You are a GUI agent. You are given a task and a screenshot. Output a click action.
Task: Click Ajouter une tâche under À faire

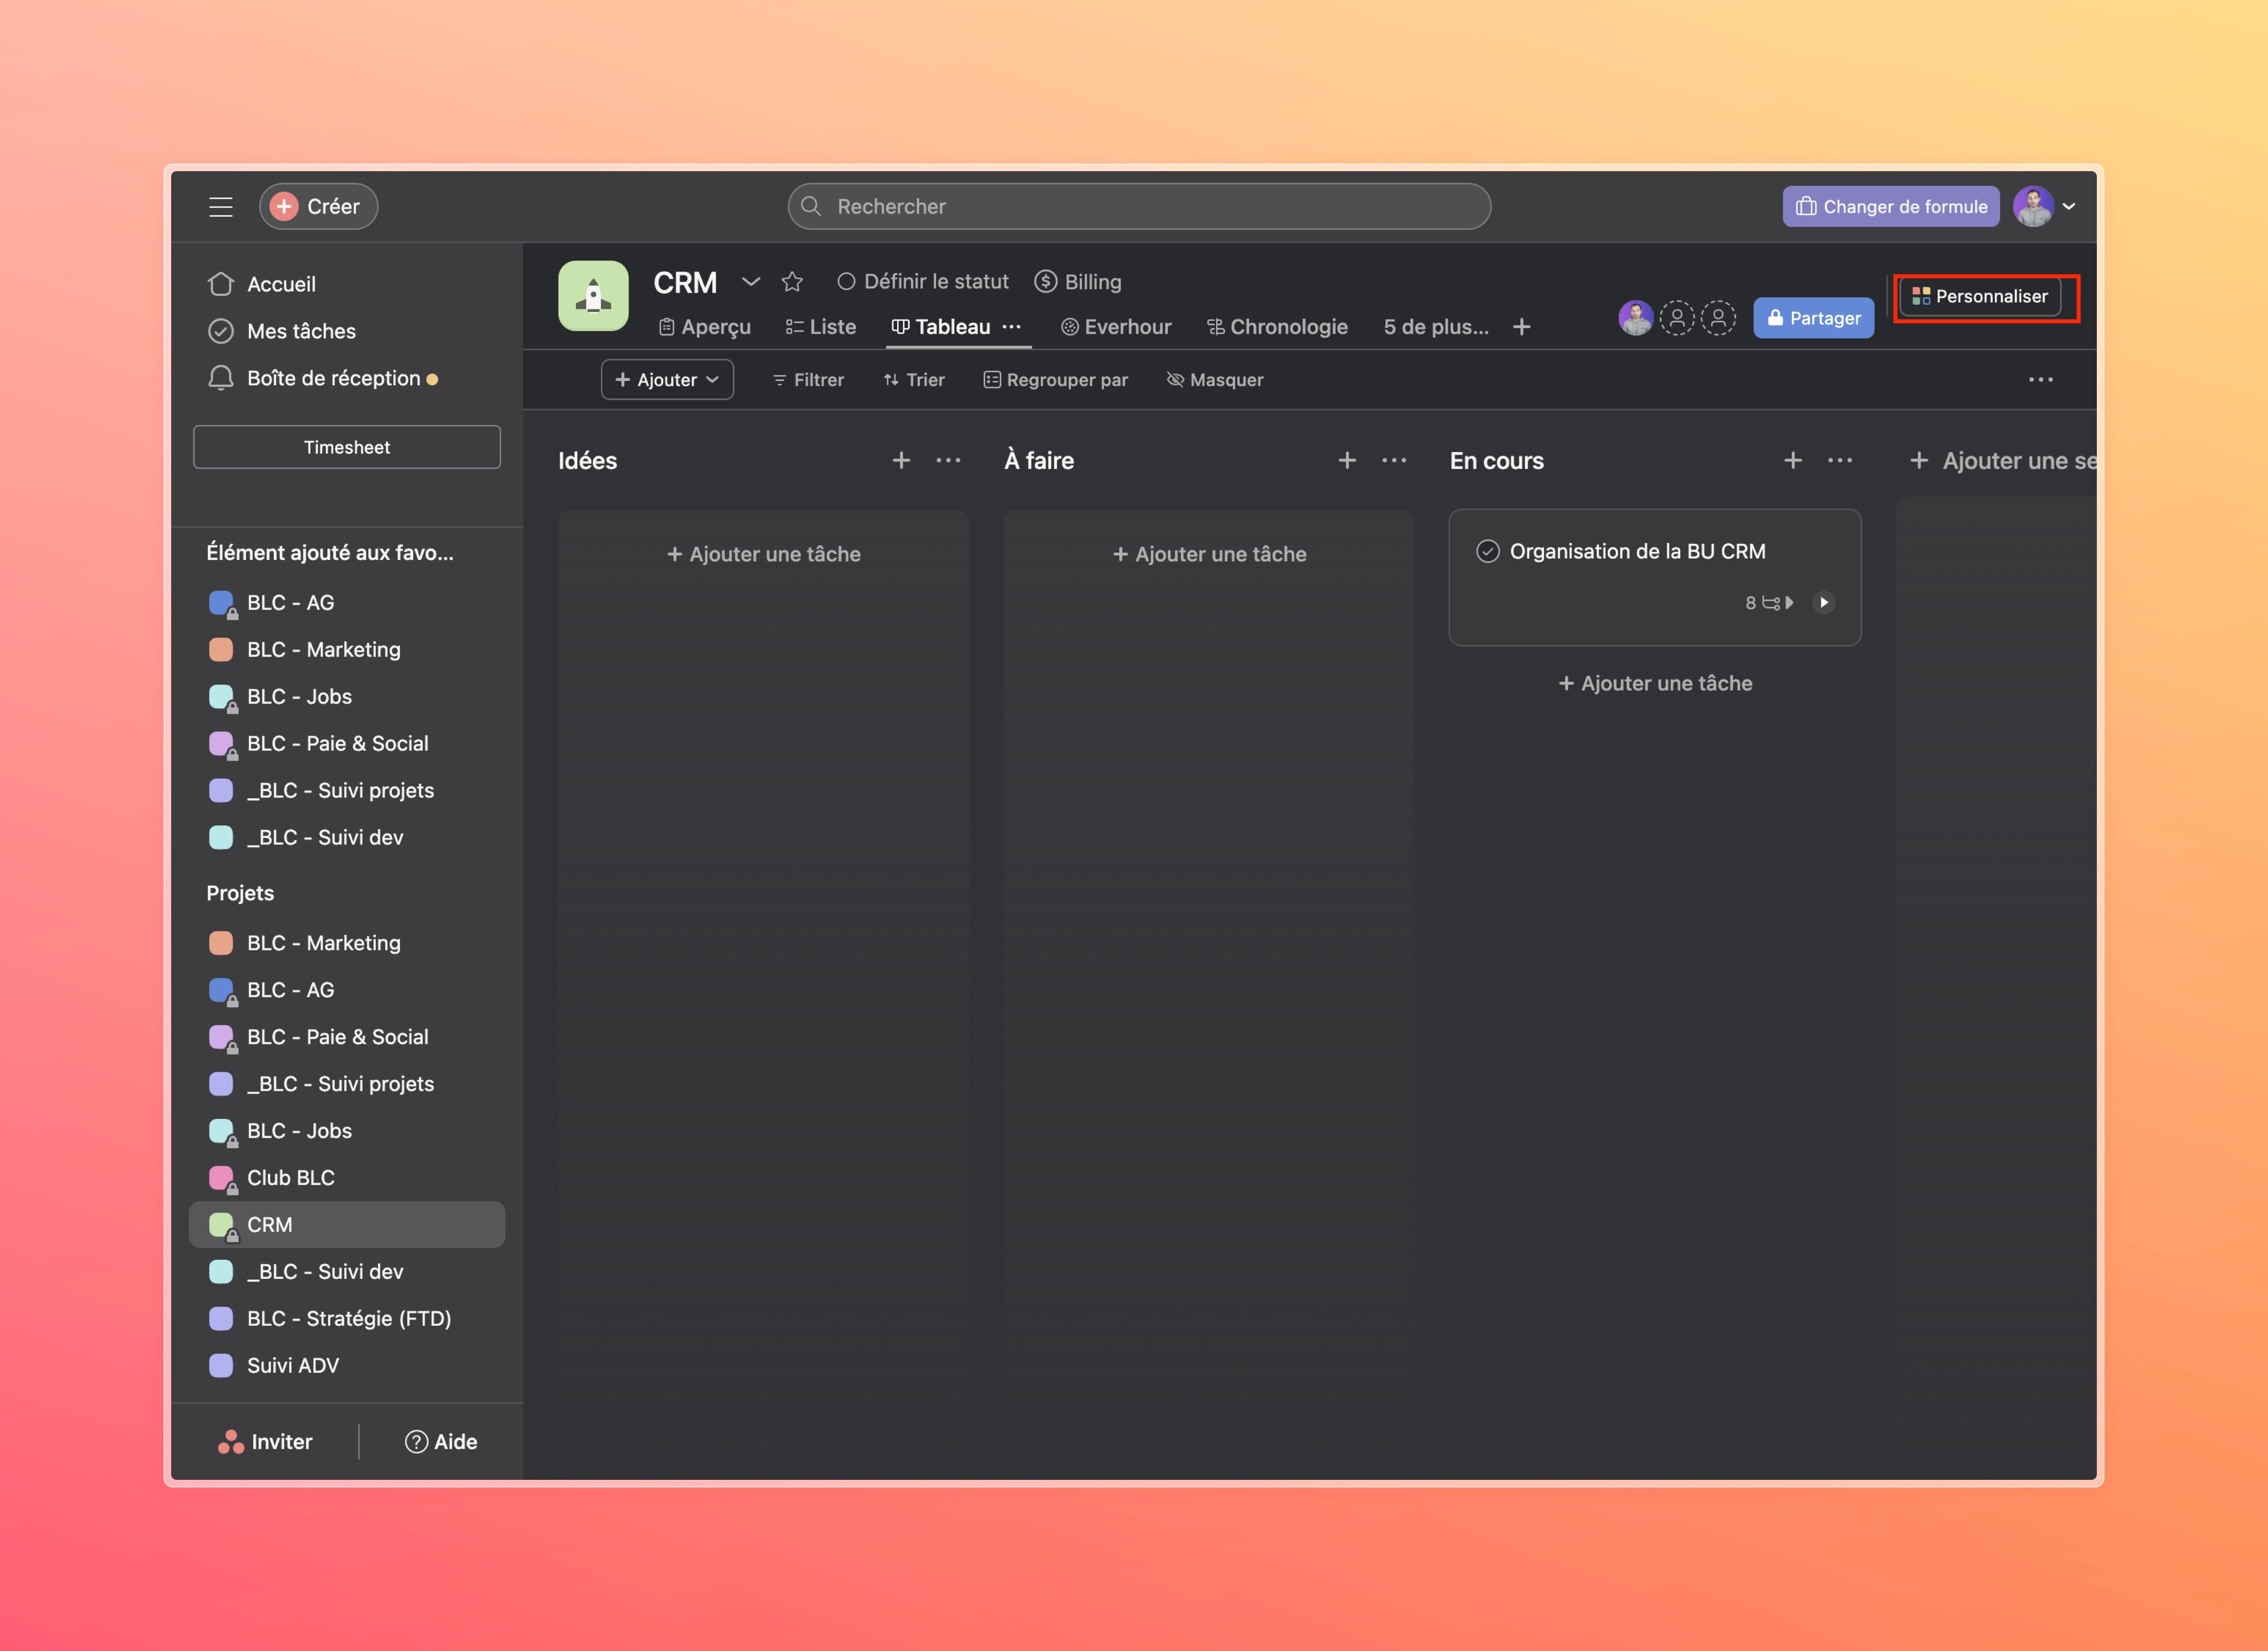pos(1210,554)
